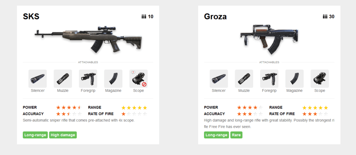Click the SKS power star rating

pyautogui.click(x=68, y=107)
